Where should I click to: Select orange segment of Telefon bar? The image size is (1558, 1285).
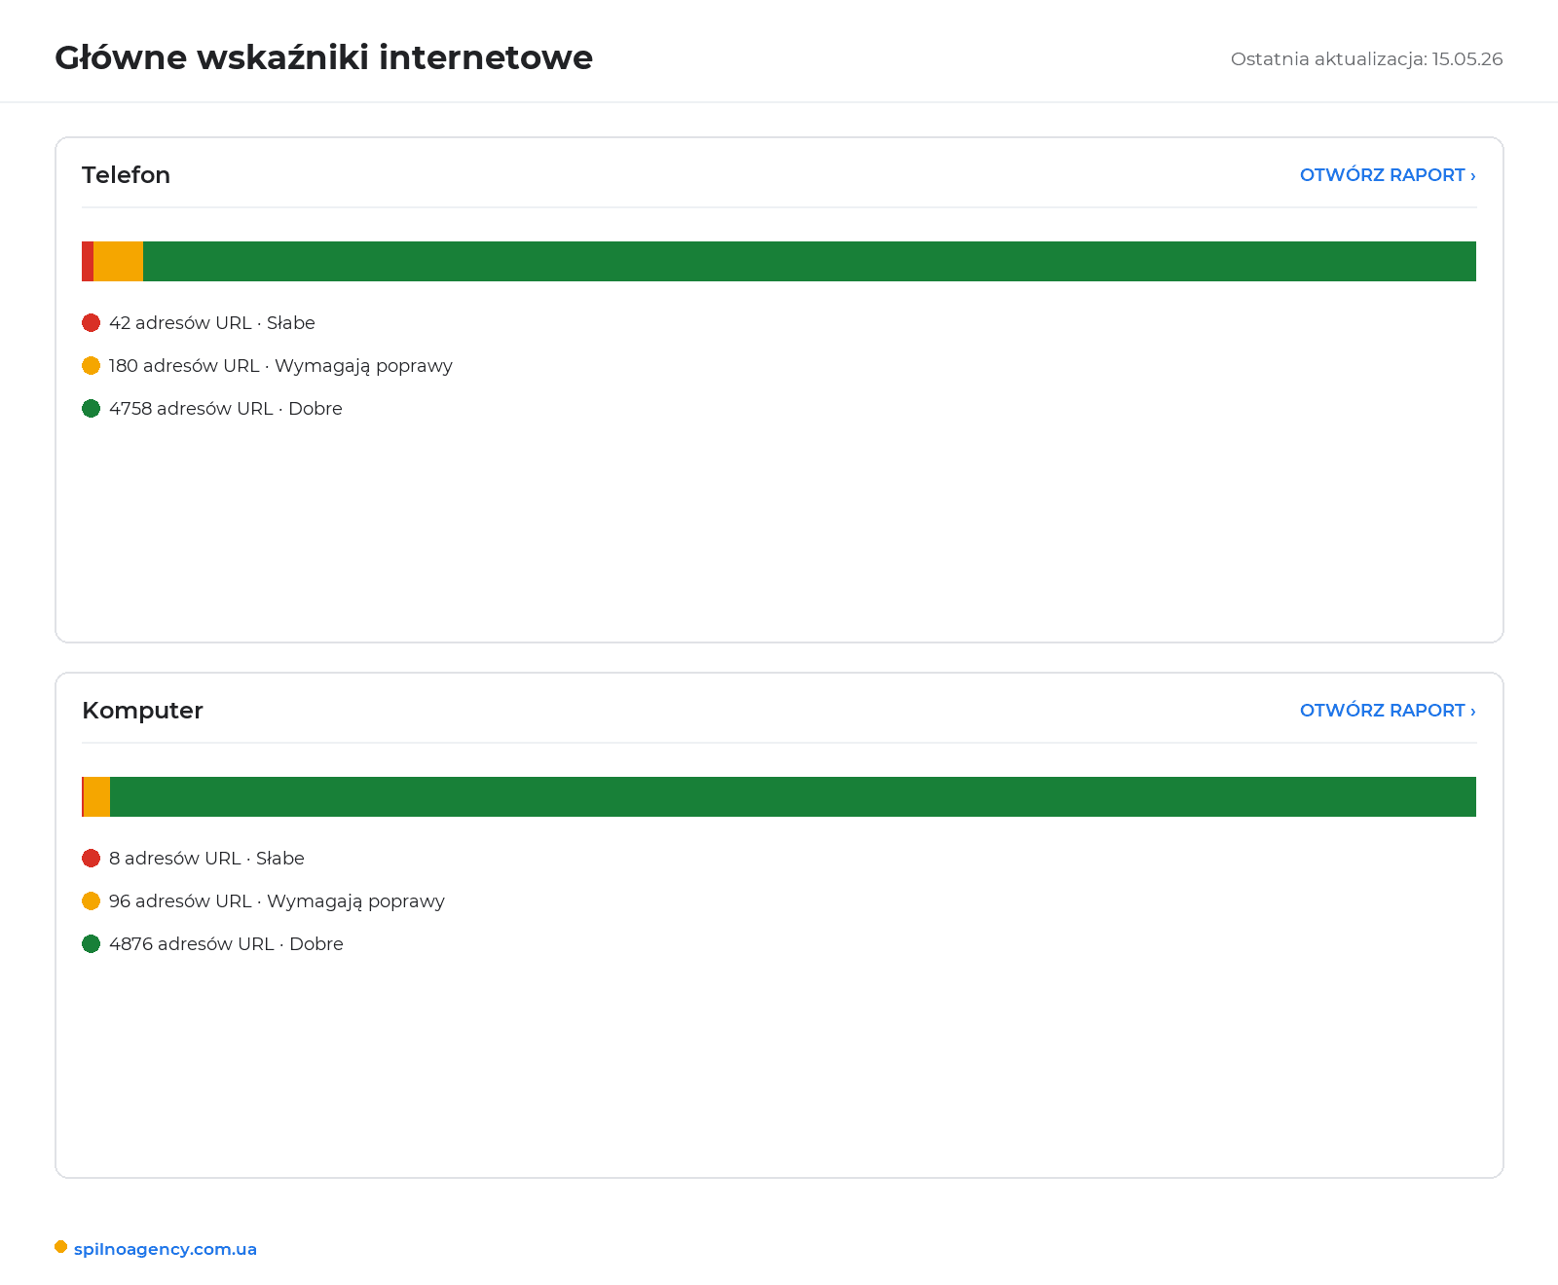pyautogui.click(x=118, y=262)
